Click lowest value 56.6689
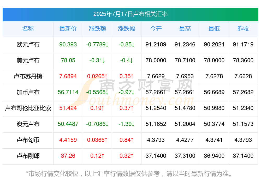Image resolution: width=261 pixels, height=182 pixels. (x=214, y=92)
